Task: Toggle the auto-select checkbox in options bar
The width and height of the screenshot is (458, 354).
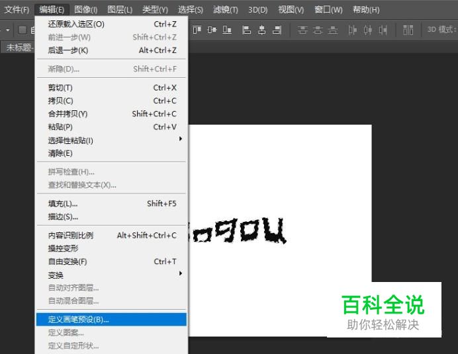Action: pos(22,30)
